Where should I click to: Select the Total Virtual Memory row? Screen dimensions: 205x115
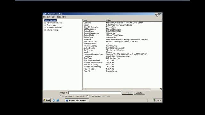click(122, 65)
